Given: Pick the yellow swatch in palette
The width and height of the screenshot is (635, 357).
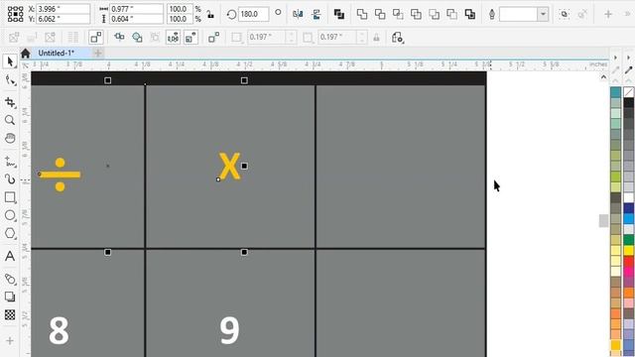Looking at the screenshot, I should pos(629,251).
